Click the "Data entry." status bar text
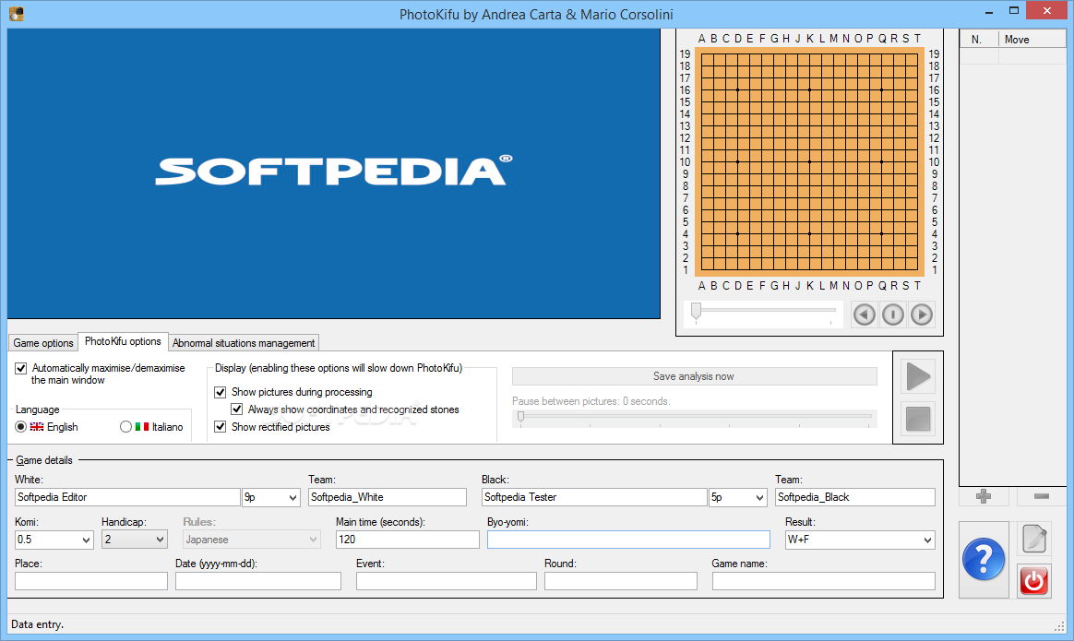Screen dimensions: 1074x641 [38, 624]
